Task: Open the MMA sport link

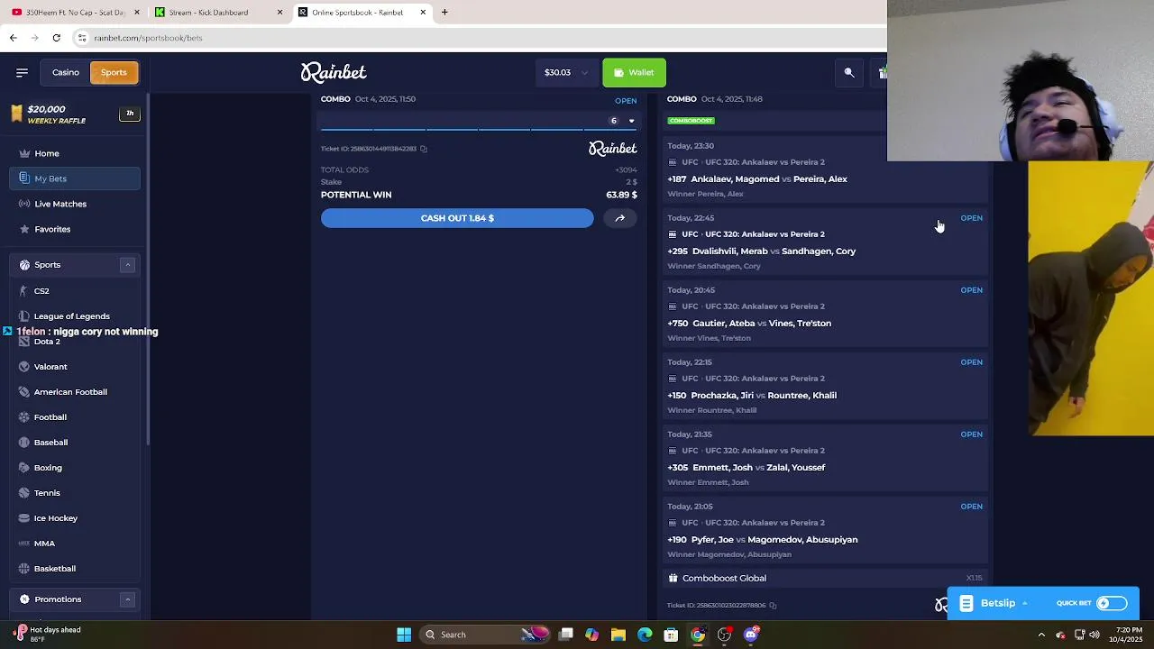Action: 44,544
